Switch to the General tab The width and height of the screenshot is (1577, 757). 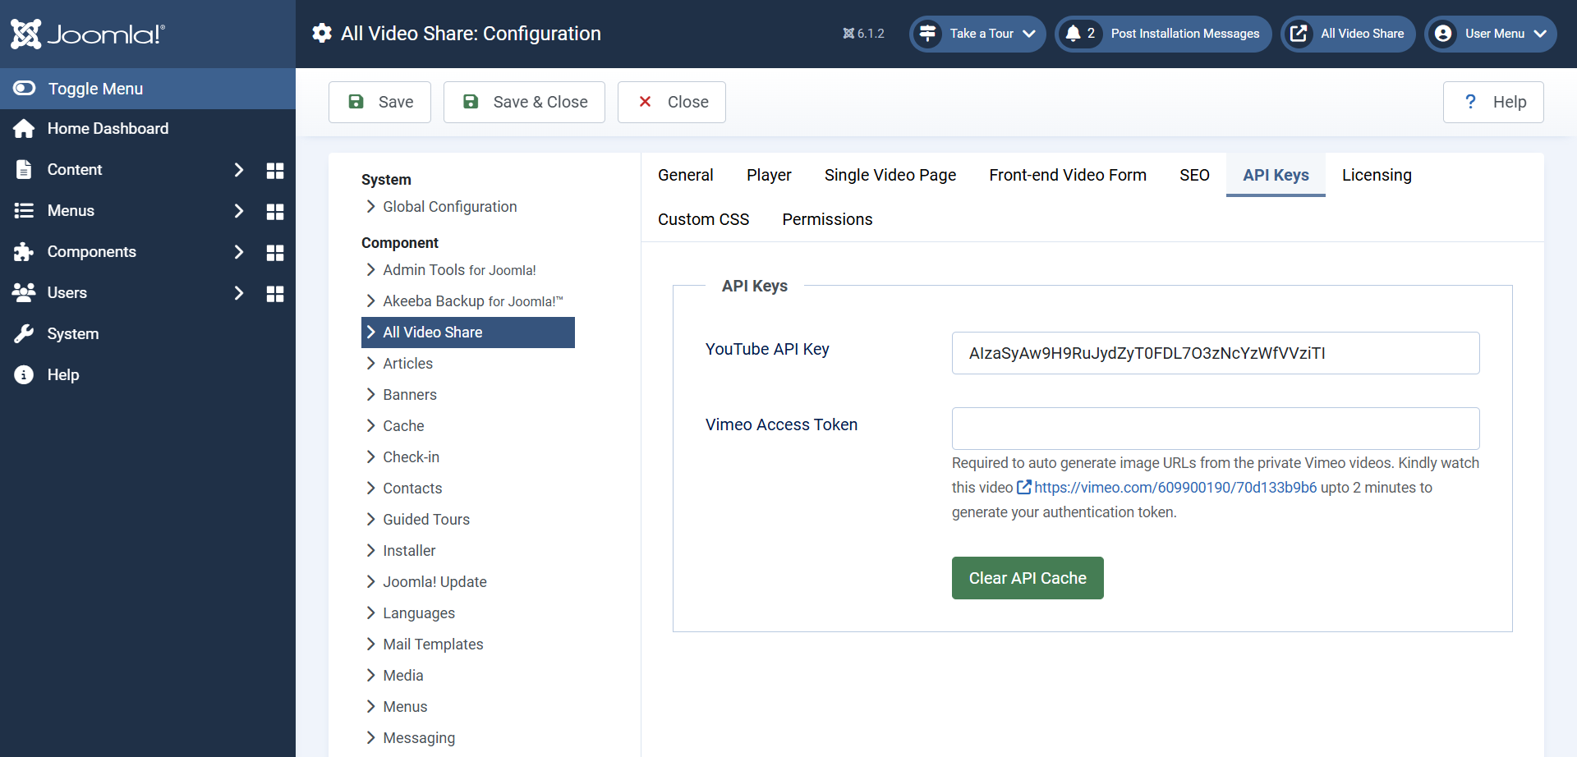click(685, 175)
